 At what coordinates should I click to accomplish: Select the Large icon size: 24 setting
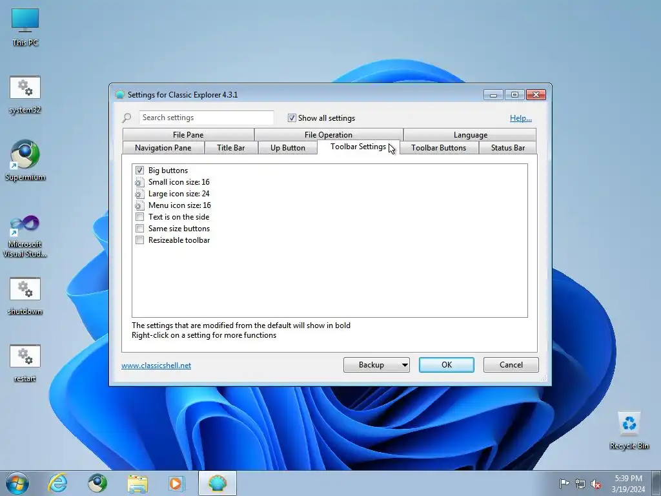tap(179, 194)
